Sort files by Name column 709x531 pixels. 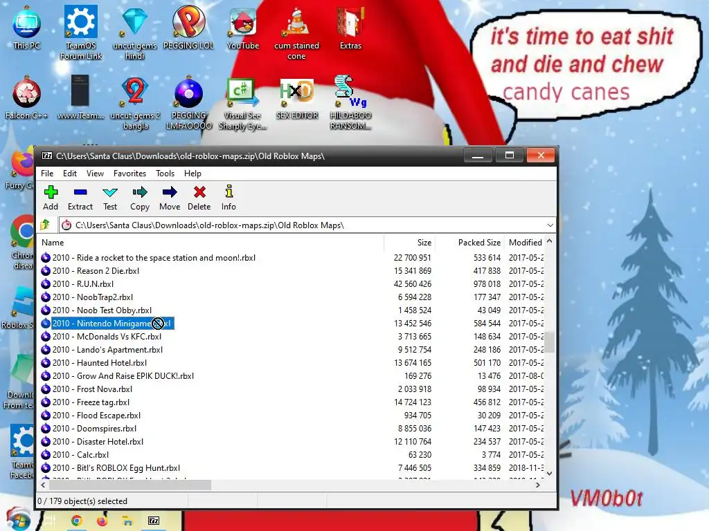point(210,243)
